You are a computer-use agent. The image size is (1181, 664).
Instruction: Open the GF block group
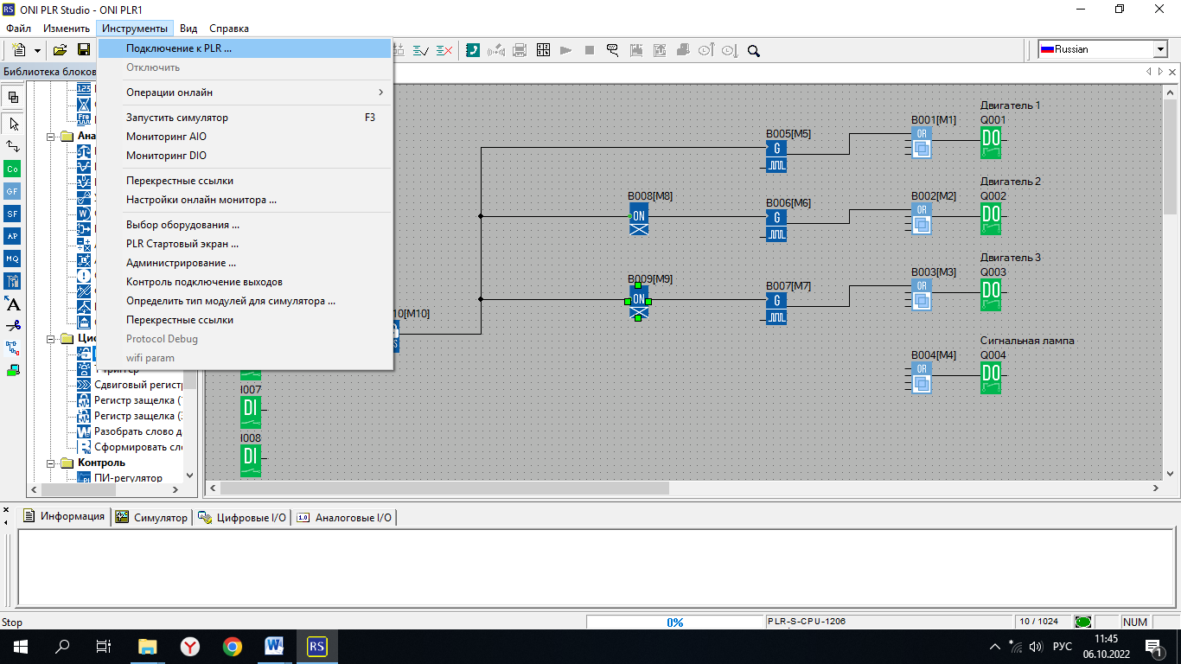pos(13,191)
